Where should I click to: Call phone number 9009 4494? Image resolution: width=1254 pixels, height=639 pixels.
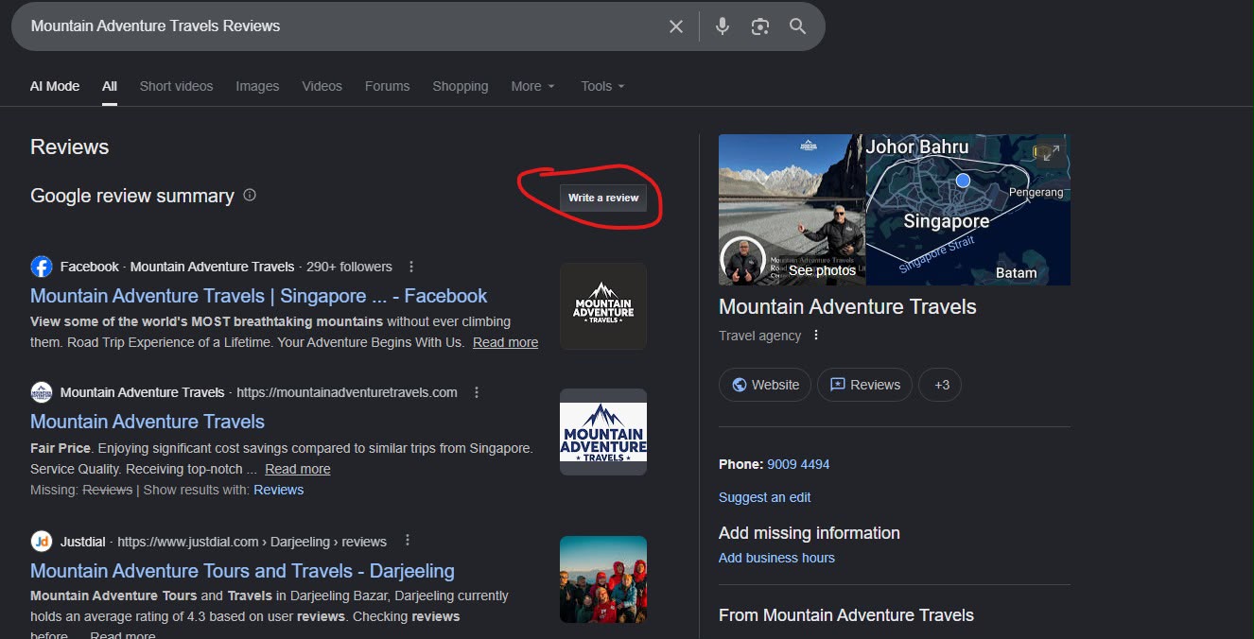click(x=798, y=464)
